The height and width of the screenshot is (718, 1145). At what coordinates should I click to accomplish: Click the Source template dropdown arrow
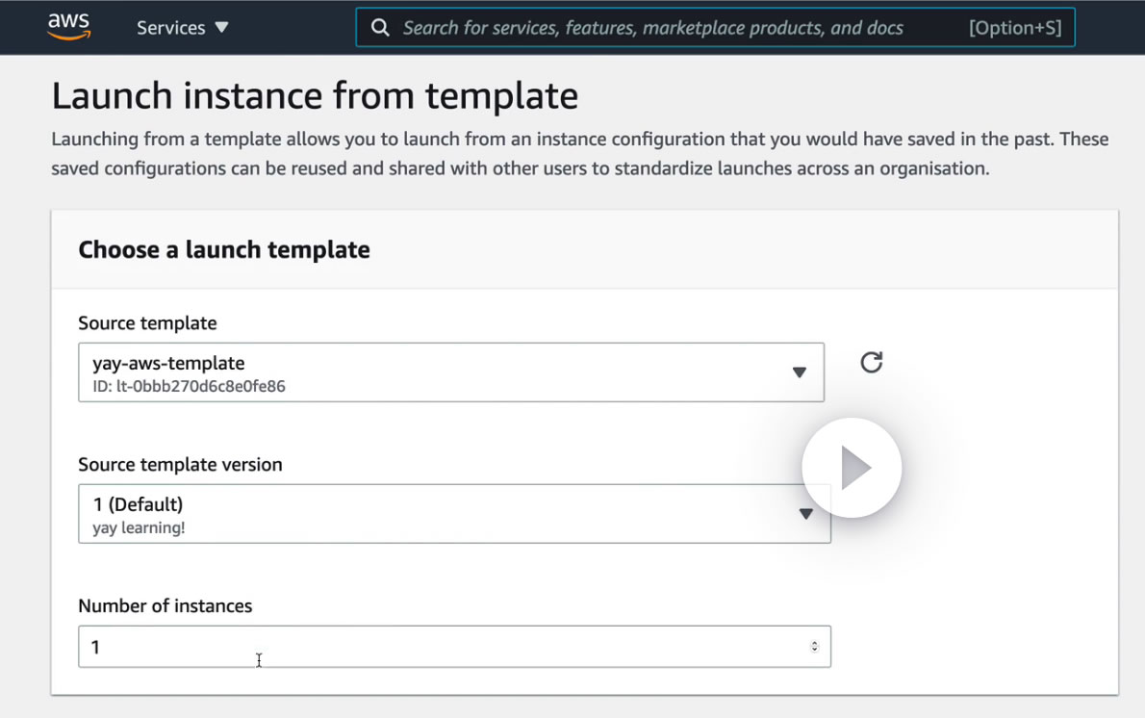tap(799, 372)
